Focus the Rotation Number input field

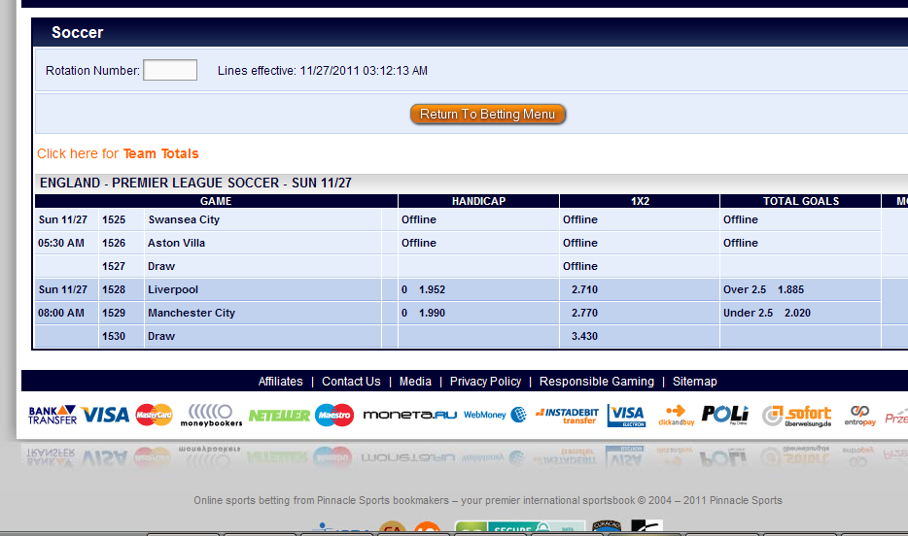pyautogui.click(x=170, y=70)
